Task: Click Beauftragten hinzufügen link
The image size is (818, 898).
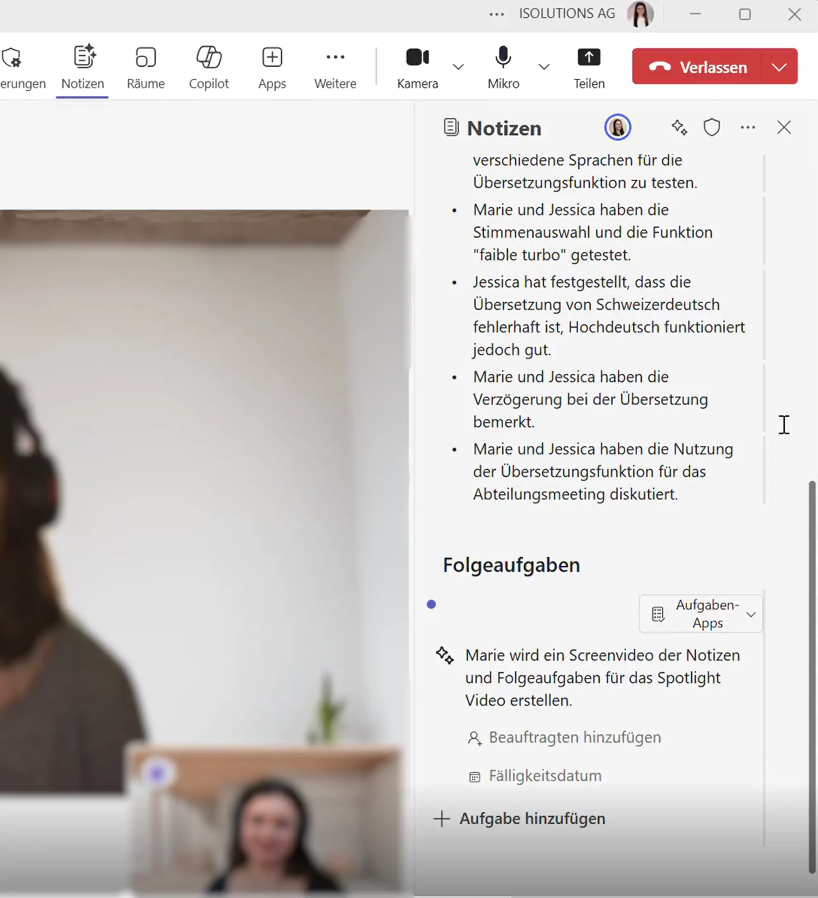Action: 575,737
